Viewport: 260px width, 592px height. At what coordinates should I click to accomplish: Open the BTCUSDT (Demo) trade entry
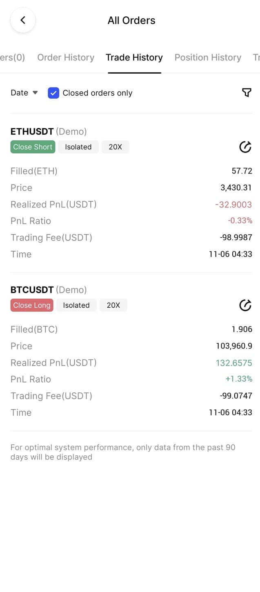pyautogui.click(x=49, y=290)
